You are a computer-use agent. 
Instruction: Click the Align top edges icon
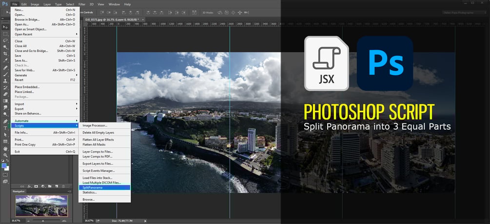pyautogui.click(x=102, y=13)
